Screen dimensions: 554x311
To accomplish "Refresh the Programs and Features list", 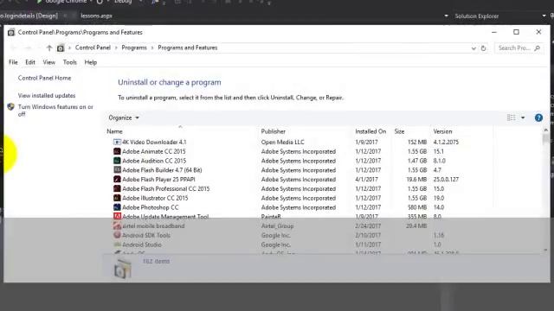I will [x=483, y=48].
